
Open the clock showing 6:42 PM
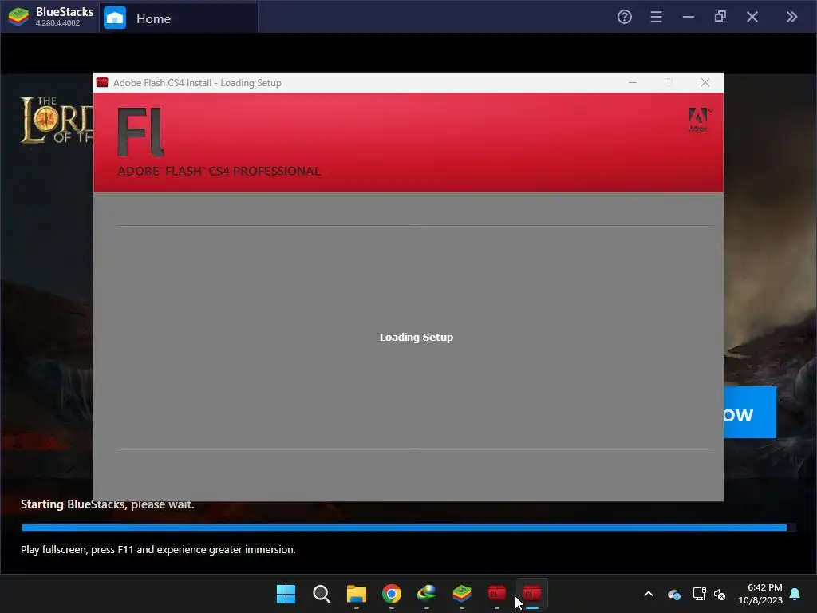click(760, 594)
